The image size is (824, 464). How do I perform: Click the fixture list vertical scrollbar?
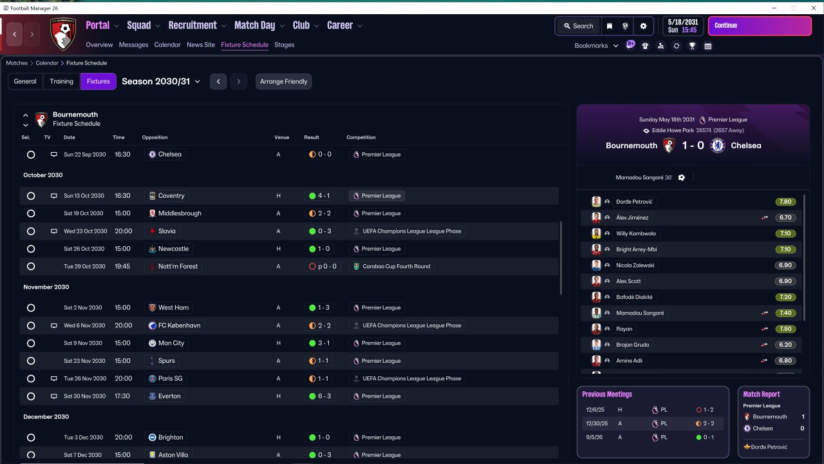click(562, 258)
